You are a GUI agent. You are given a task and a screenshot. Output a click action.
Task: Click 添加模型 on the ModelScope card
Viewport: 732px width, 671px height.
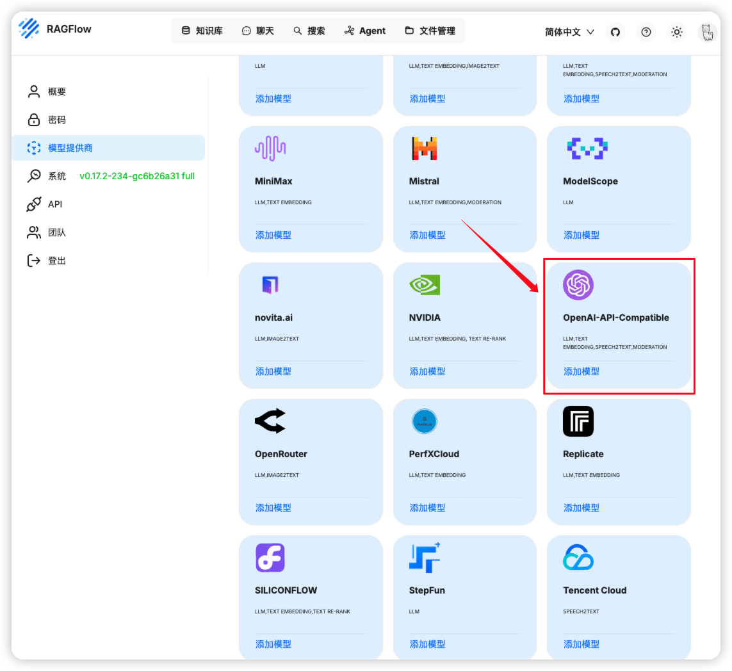(582, 235)
